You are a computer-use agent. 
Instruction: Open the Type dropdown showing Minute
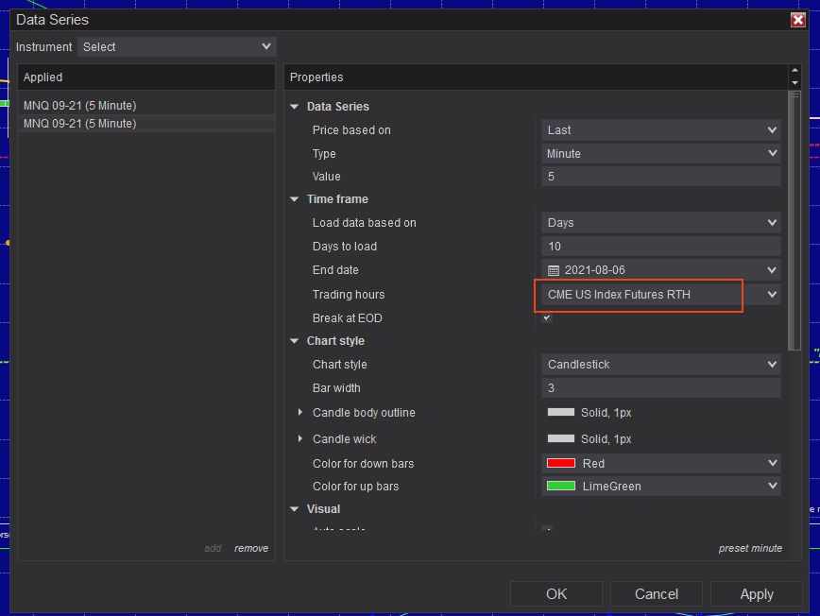pos(661,154)
